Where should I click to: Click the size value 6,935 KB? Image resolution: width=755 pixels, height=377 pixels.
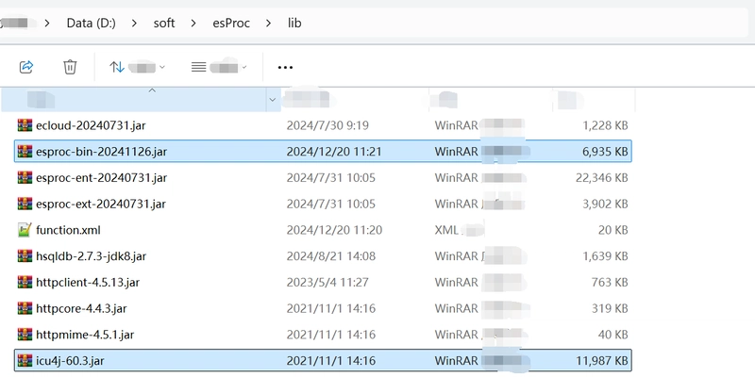tap(605, 152)
